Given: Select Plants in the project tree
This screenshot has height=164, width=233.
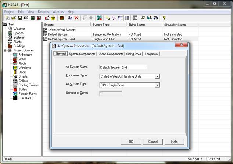Looking at the screenshot, I should (x=17, y=42).
